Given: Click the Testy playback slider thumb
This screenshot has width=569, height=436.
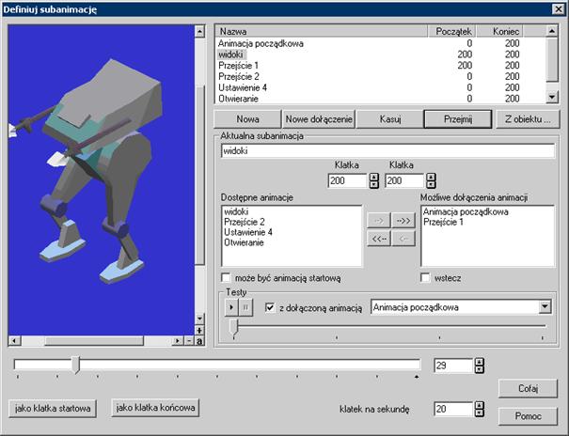Looking at the screenshot, I should coord(234,327).
